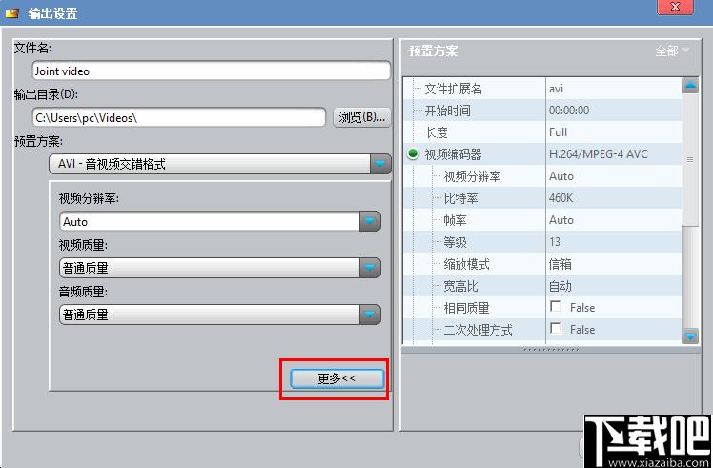Click the 信箱 zoom mode value

[x=560, y=264]
